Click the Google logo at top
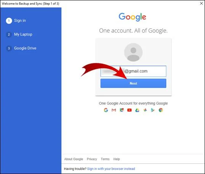 coord(132,17)
